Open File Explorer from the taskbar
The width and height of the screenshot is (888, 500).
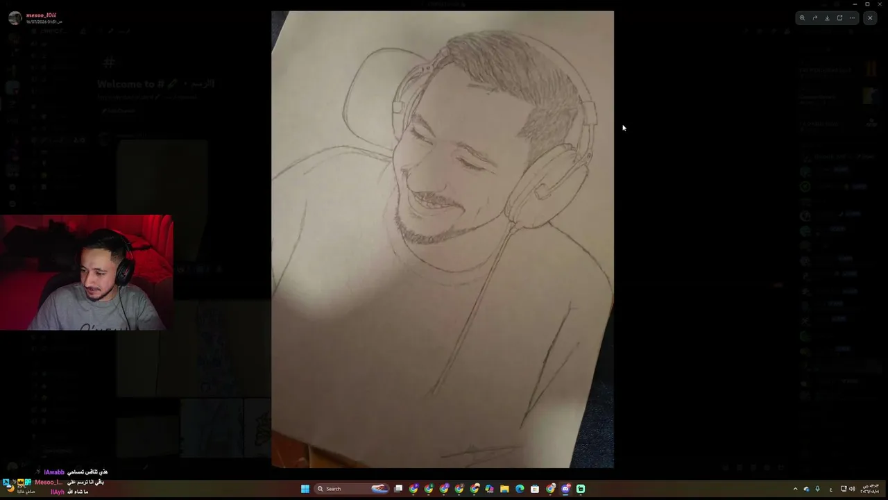point(505,489)
